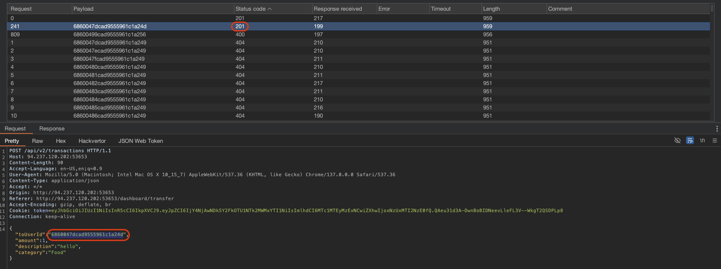
Task: Open the hamburger menu in the editor toolbar
Action: [x=715, y=140]
